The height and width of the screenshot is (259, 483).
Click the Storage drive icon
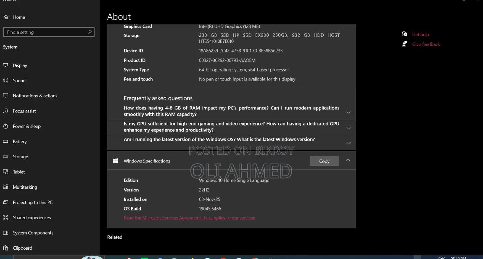[5, 156]
